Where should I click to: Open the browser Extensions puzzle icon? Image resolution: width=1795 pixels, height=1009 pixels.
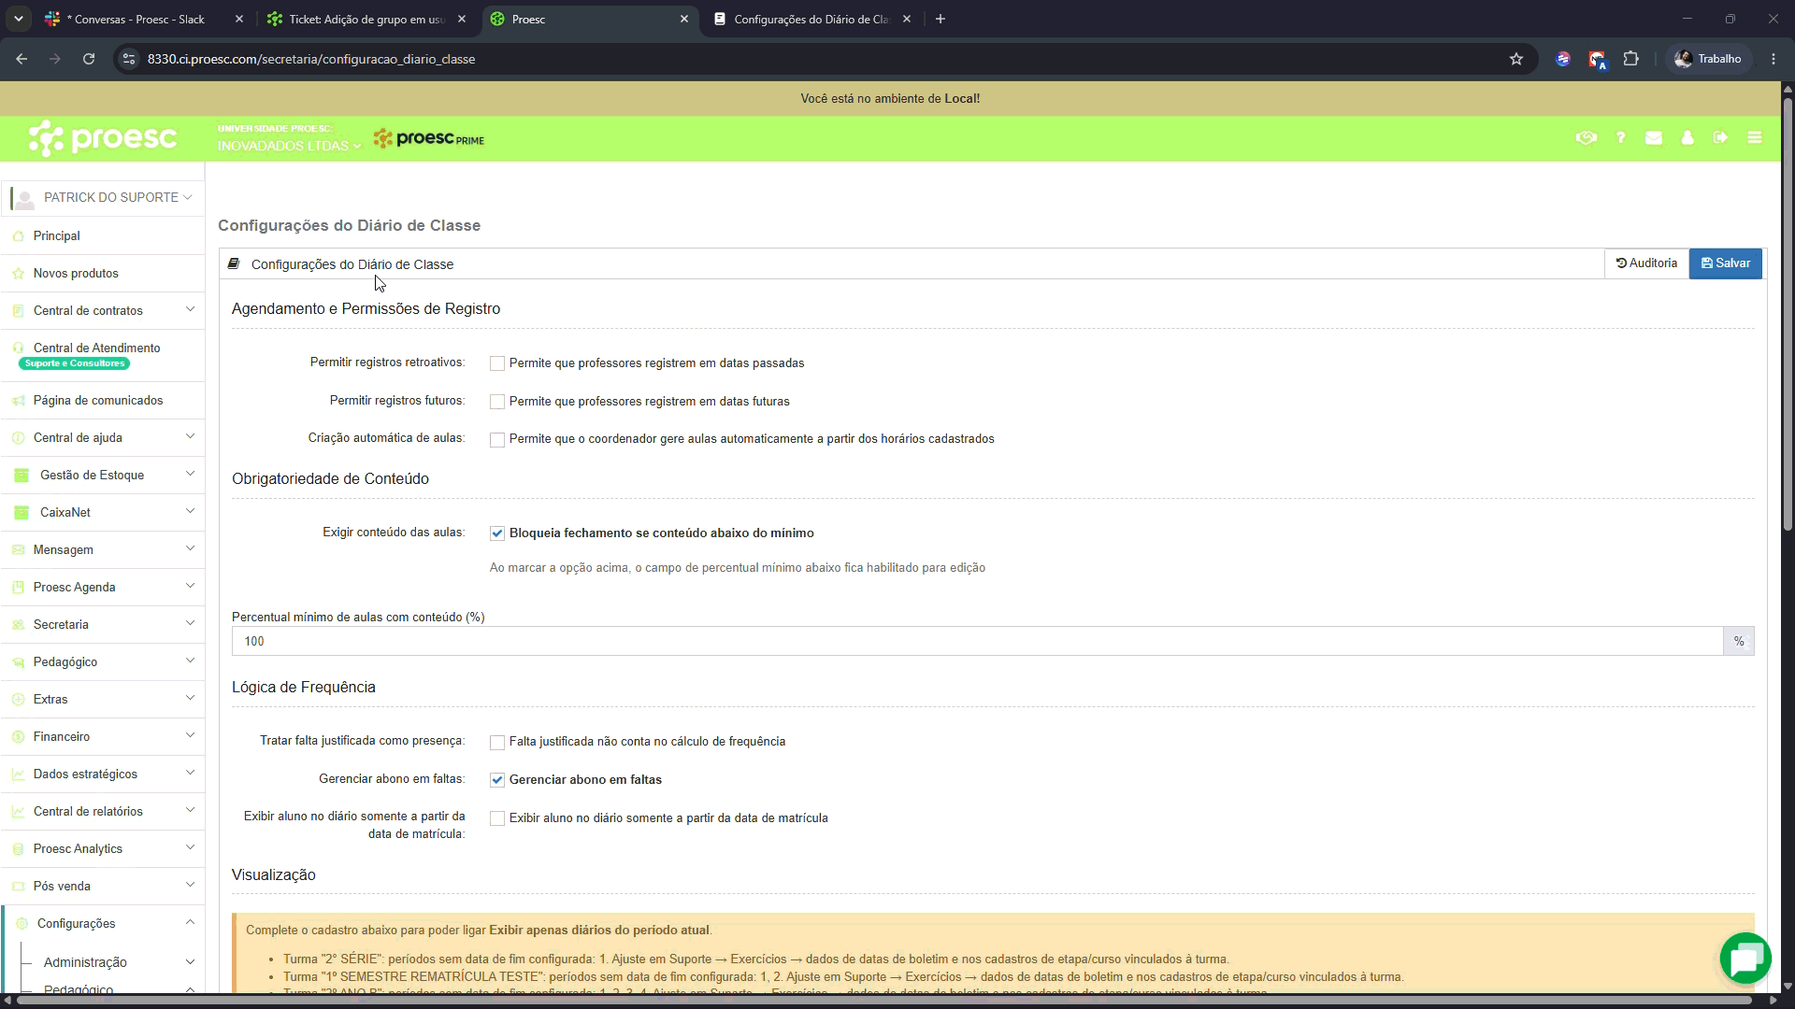(1631, 59)
